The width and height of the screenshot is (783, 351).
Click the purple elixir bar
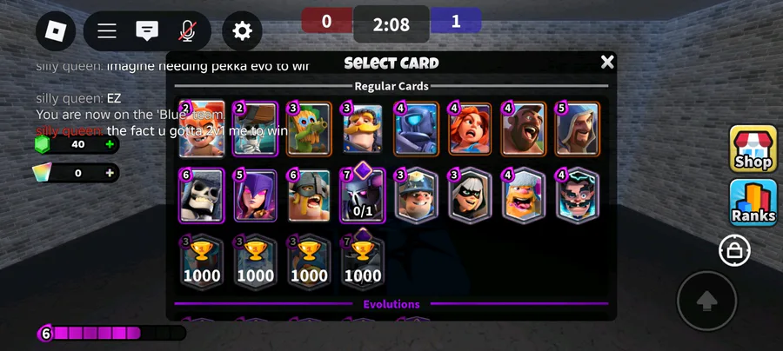[111, 333]
